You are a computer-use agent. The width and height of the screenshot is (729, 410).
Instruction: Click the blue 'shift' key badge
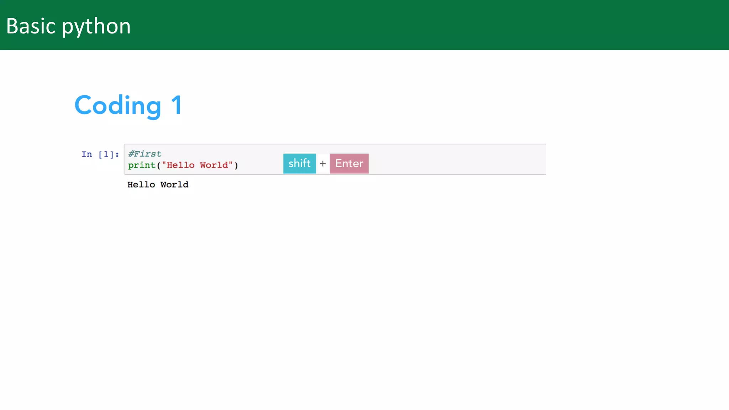coord(299,163)
